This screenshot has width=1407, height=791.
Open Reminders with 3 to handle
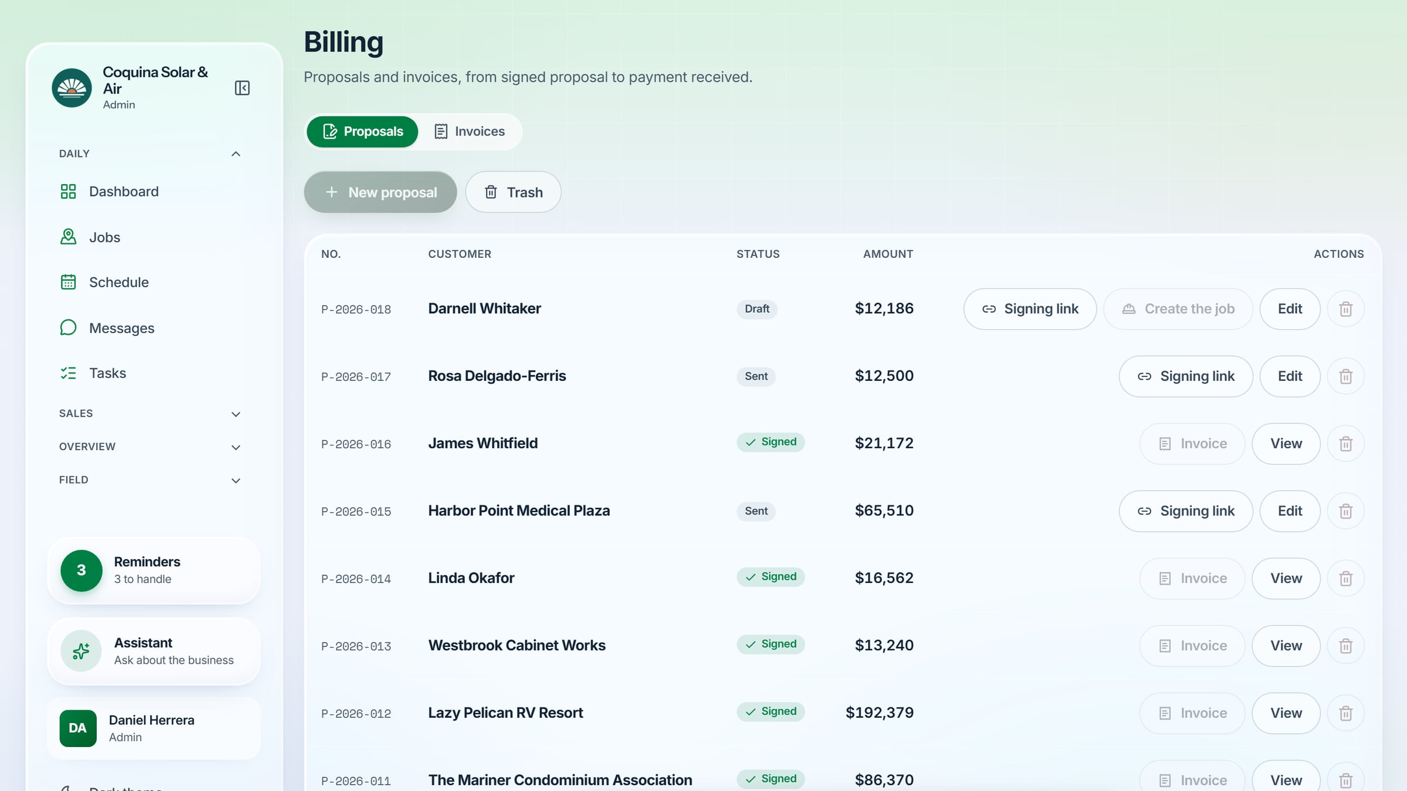[x=154, y=570]
